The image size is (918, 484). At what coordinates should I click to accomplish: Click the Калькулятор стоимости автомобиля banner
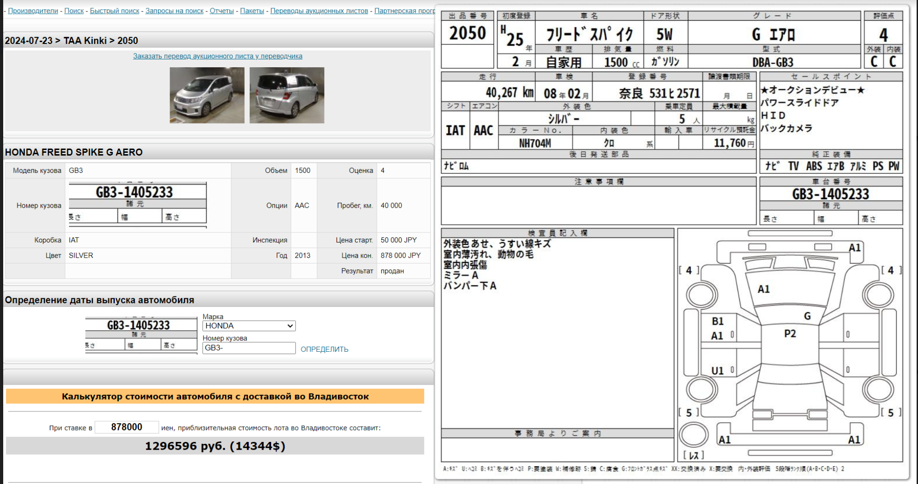tap(215, 396)
